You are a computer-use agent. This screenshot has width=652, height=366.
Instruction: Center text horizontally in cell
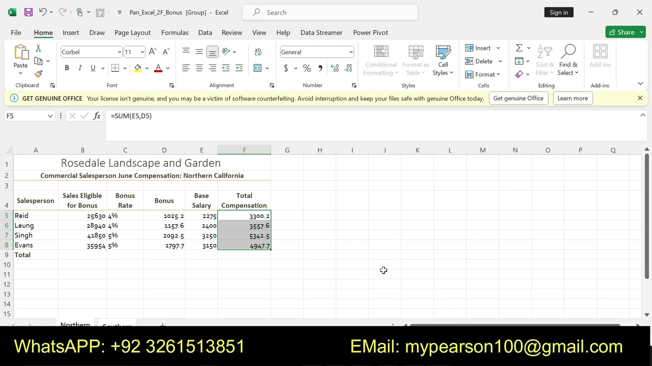pyautogui.click(x=199, y=68)
